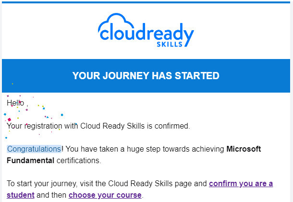The image size is (293, 202).
Task: Click the YOUR JOURNEY HAS STARTED banner heading
Action: pyautogui.click(x=146, y=76)
